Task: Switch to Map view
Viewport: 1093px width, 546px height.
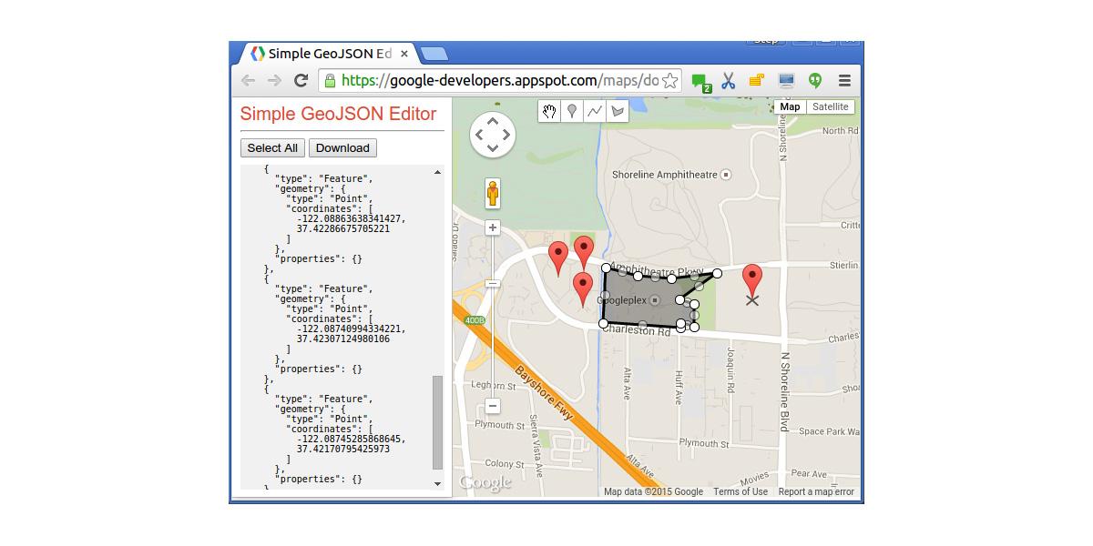Action: pos(790,106)
